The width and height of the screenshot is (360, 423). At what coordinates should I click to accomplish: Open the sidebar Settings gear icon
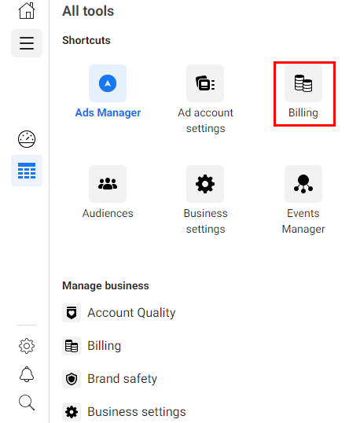[27, 346]
